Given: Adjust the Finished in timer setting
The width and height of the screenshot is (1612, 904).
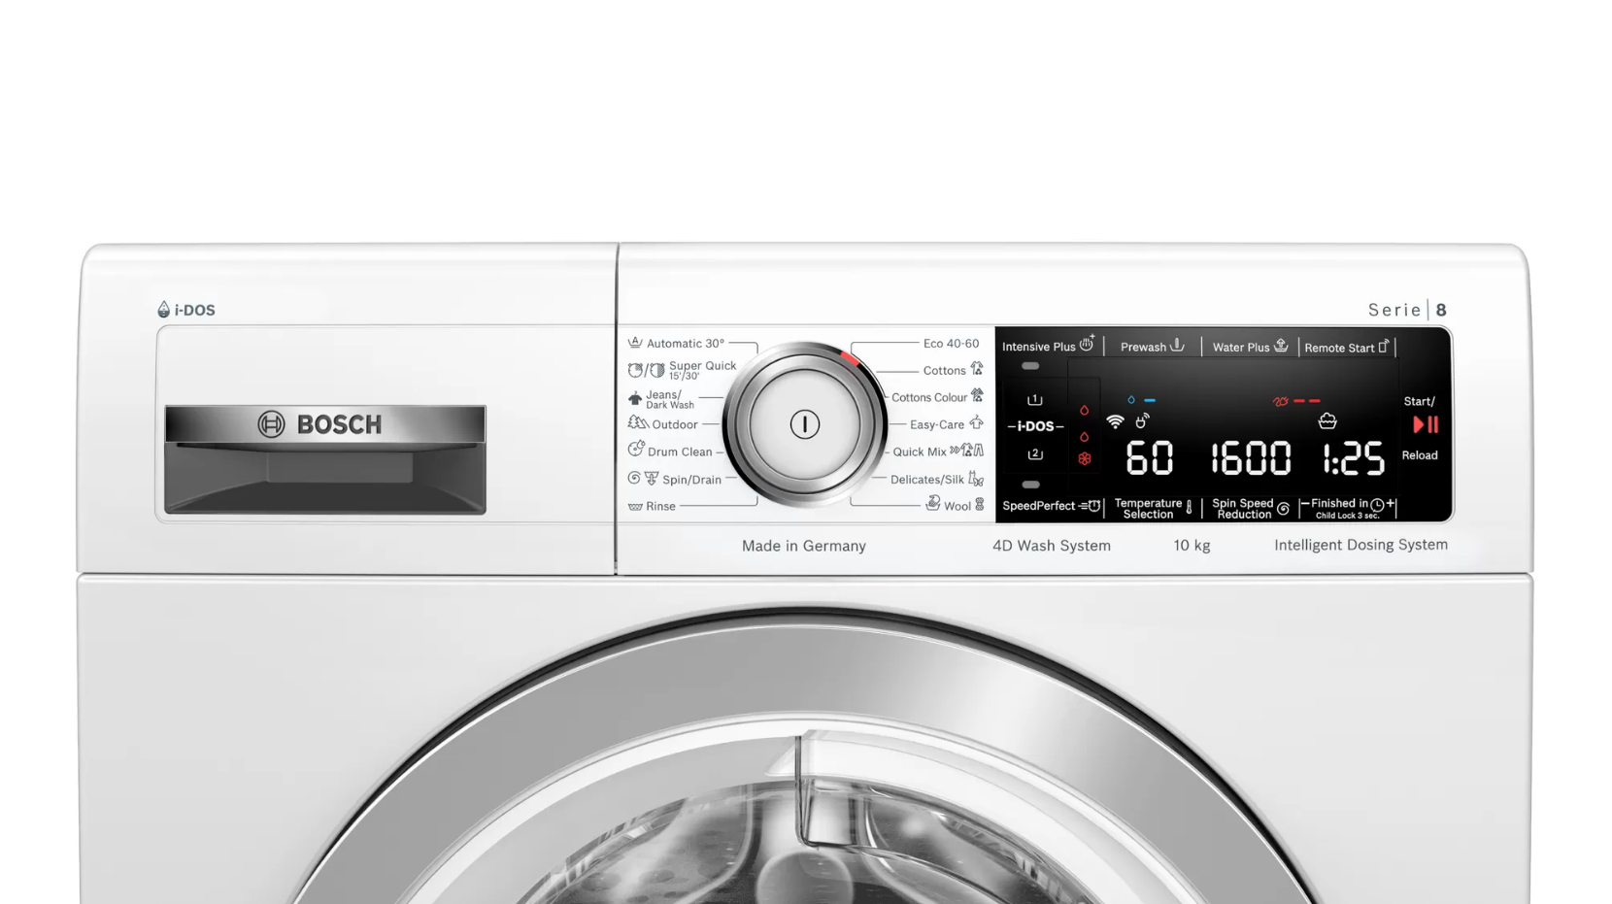Looking at the screenshot, I should 1348,507.
